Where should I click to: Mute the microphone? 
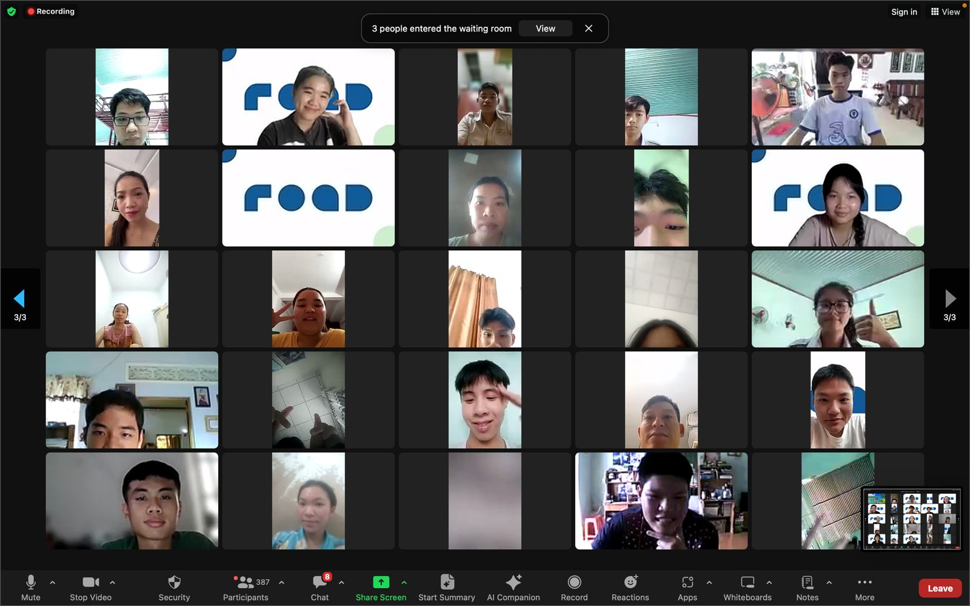click(x=30, y=587)
